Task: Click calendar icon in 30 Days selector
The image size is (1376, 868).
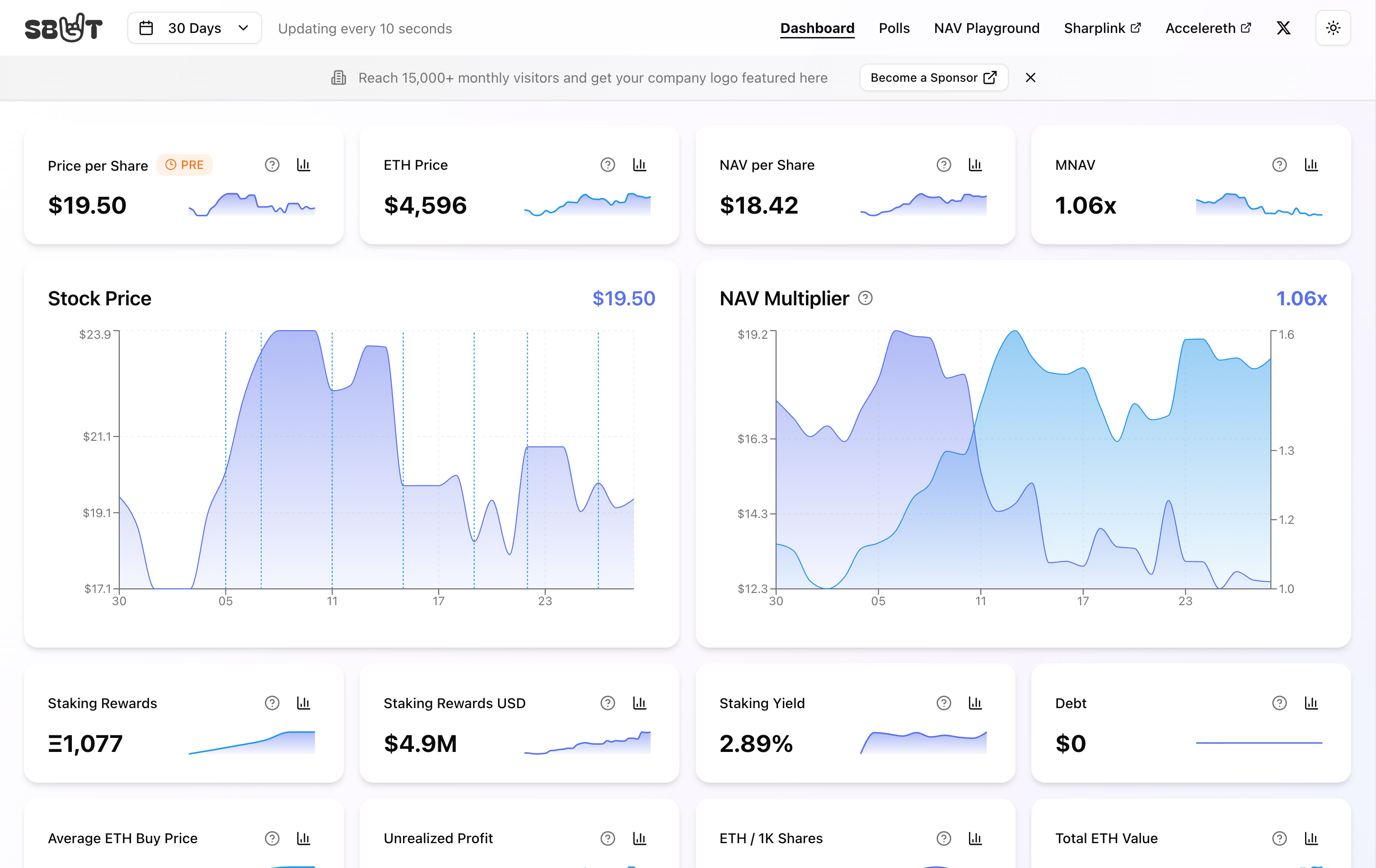Action: click(146, 28)
